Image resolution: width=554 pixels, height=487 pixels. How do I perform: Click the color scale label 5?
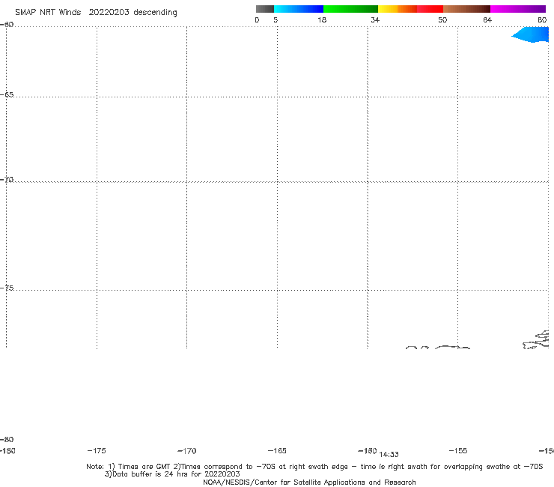point(276,19)
